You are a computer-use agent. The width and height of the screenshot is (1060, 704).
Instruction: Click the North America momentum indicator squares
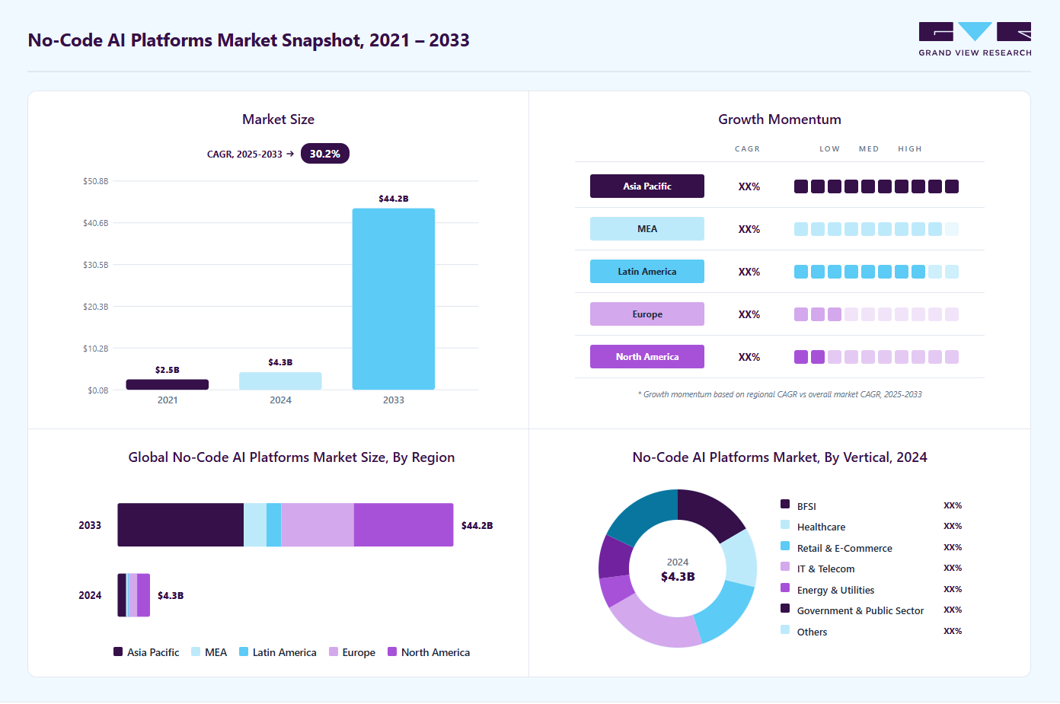pyautogui.click(x=876, y=357)
